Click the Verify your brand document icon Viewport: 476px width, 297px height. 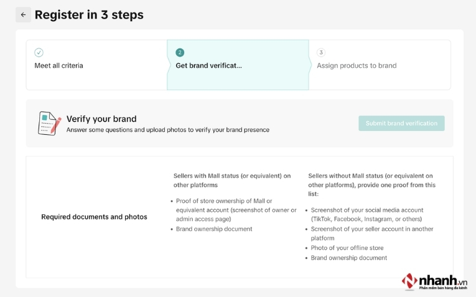[49, 123]
